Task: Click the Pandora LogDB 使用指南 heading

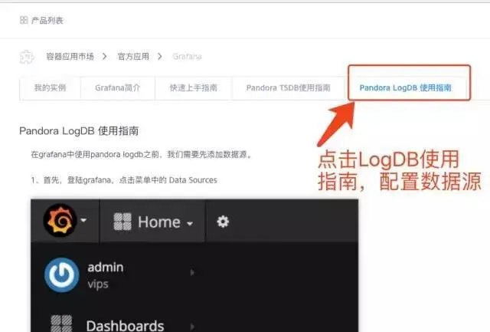Action: click(79, 131)
